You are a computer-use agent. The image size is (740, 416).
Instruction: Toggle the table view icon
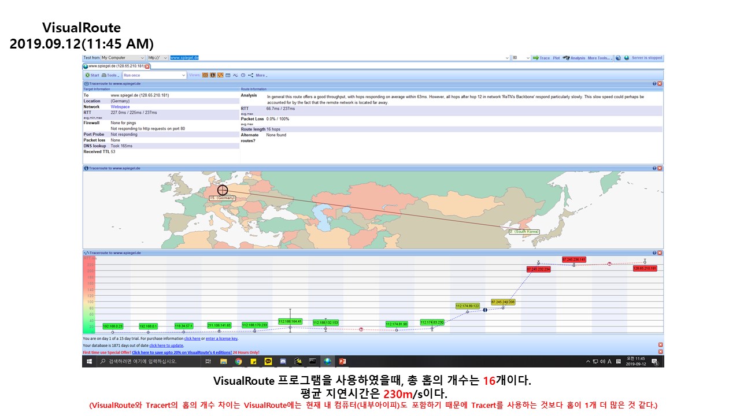[x=228, y=75]
